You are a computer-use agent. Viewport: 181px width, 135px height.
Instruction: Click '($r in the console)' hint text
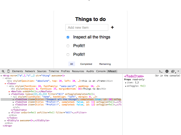click(x=167, y=76)
